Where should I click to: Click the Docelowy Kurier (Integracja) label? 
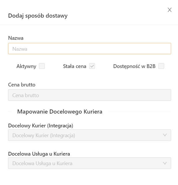(40, 126)
